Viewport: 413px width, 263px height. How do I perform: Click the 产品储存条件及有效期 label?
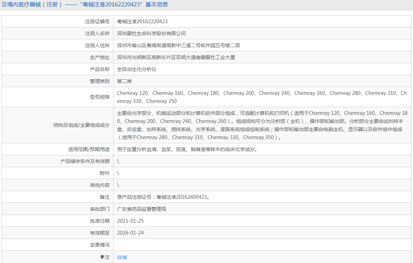85,161
